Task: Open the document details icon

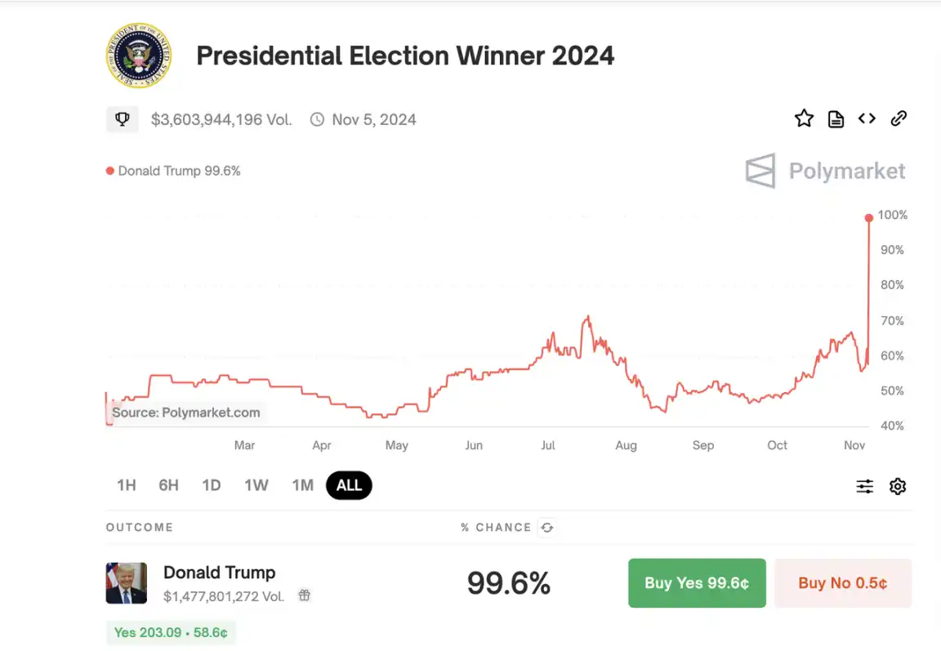Action: click(x=836, y=119)
